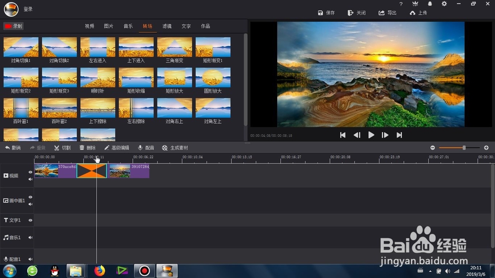Mute the 配音1 track speaker
This screenshot has width=495, height=278.
(30, 259)
